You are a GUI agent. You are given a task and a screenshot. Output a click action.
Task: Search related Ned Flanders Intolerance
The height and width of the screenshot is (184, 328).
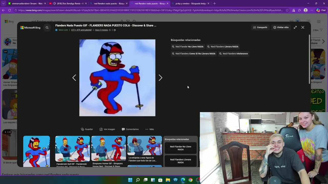(x=233, y=54)
